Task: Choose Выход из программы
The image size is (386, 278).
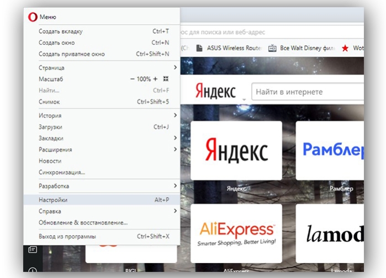Action: (x=102, y=236)
